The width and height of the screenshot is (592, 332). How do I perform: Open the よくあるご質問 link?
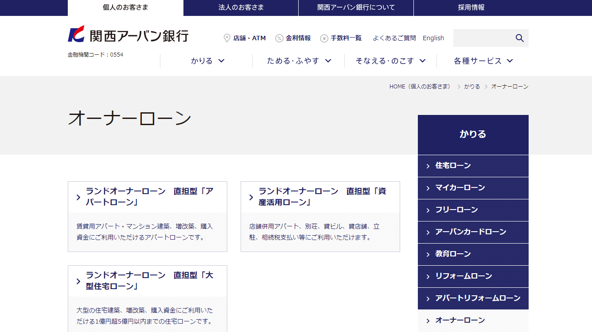click(394, 38)
